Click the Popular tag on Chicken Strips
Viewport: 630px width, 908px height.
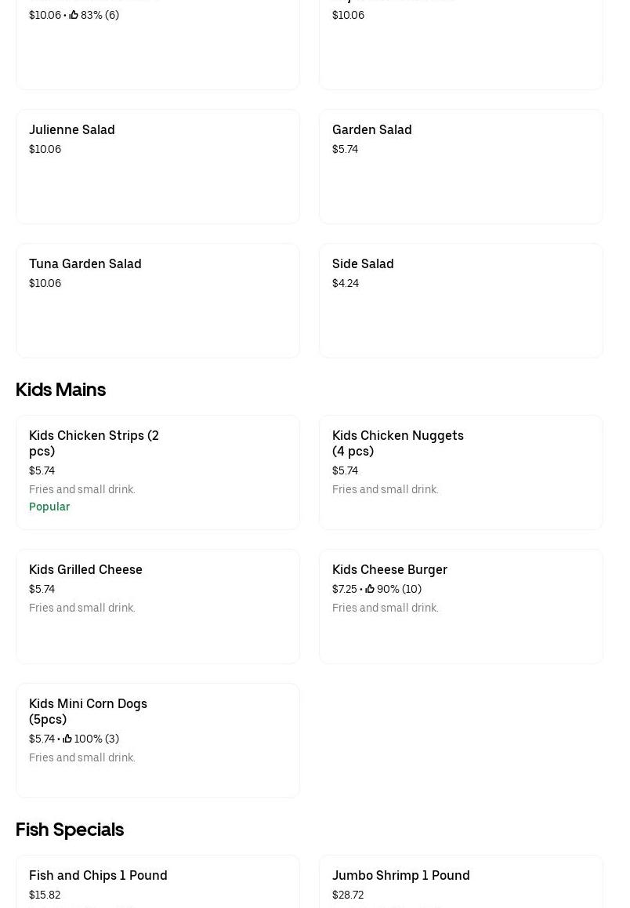click(x=49, y=507)
